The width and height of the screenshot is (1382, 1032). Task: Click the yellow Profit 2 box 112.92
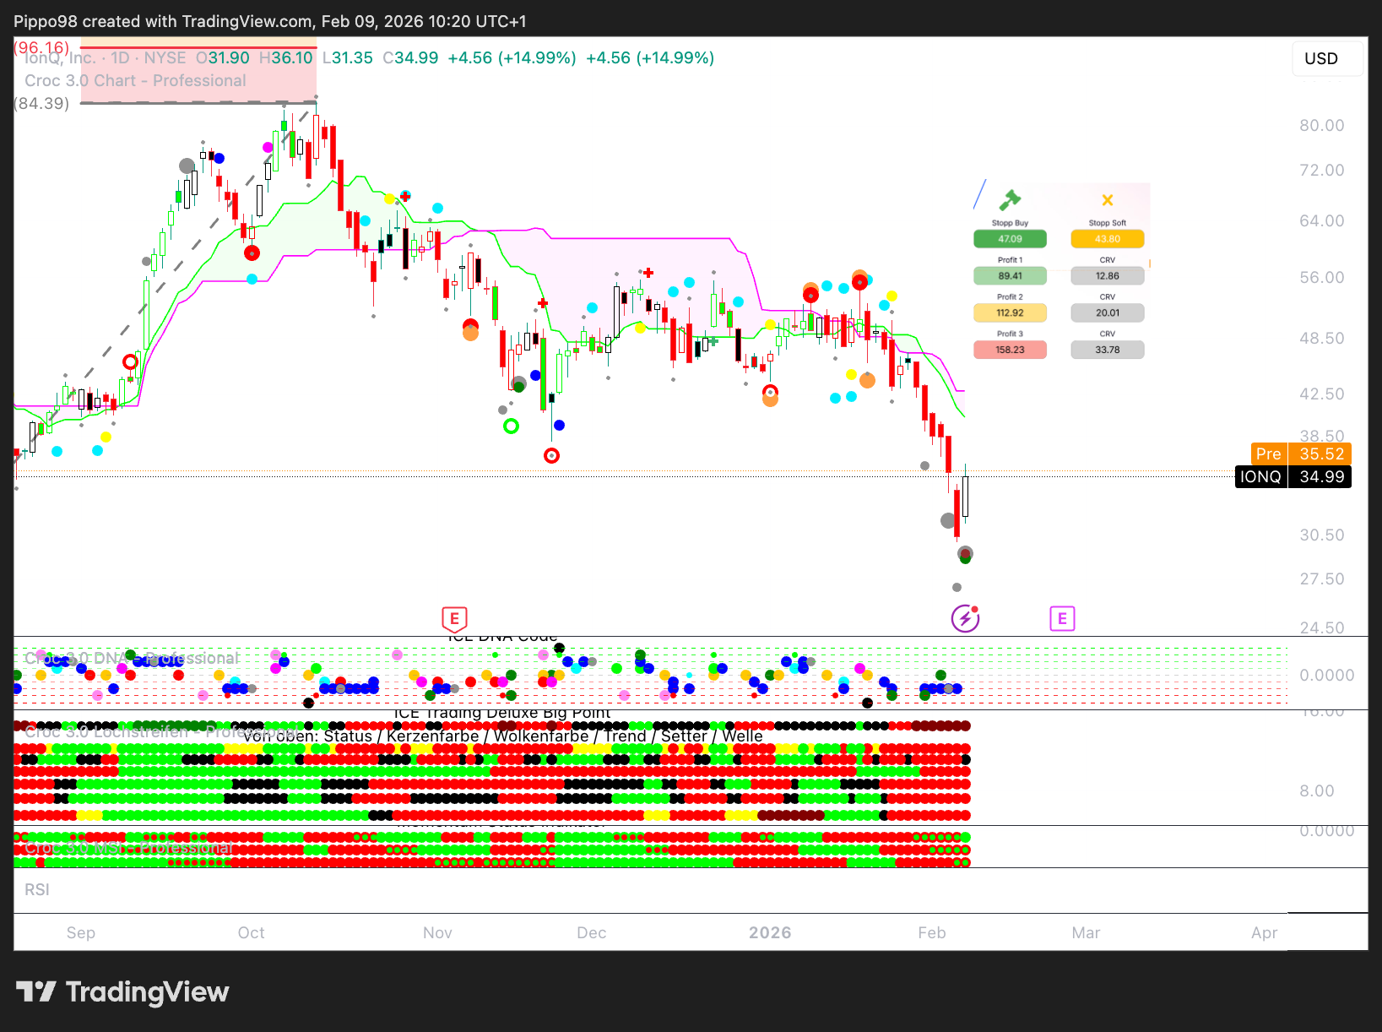(1010, 312)
